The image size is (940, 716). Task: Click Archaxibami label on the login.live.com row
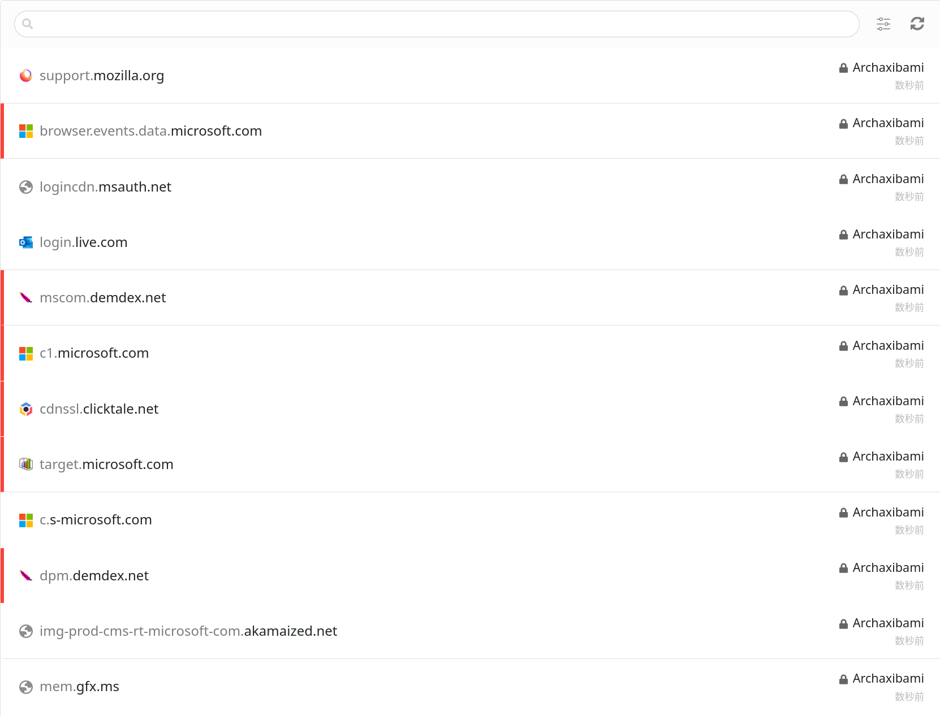888,235
